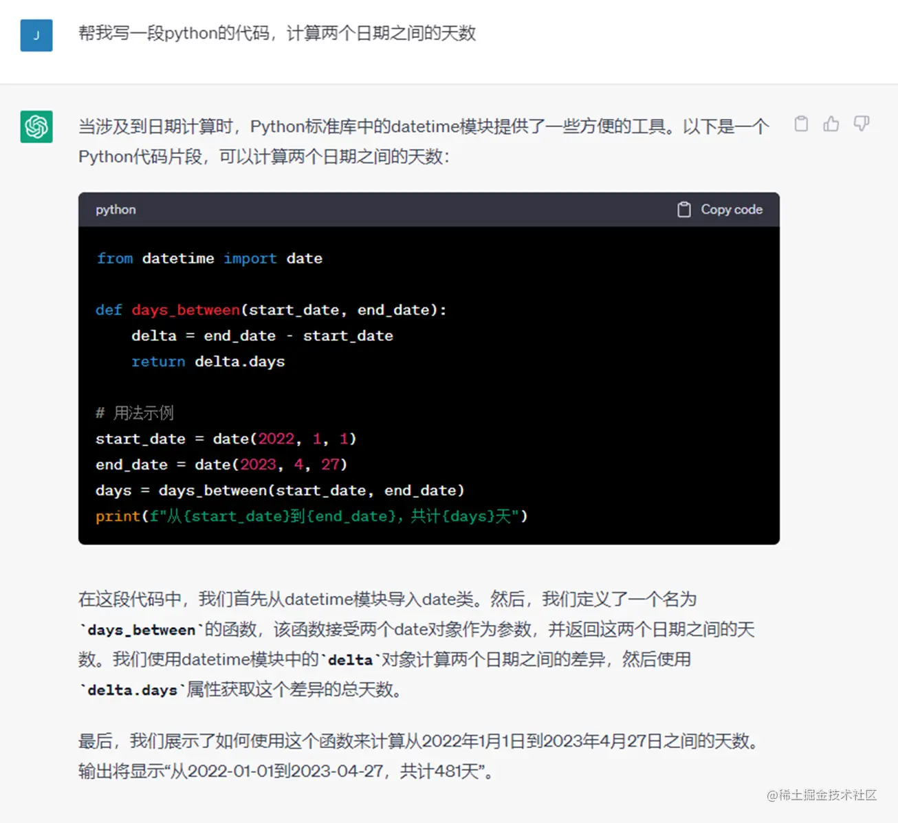
Task: Copy the response with the clipboard icon
Action: coord(801,124)
